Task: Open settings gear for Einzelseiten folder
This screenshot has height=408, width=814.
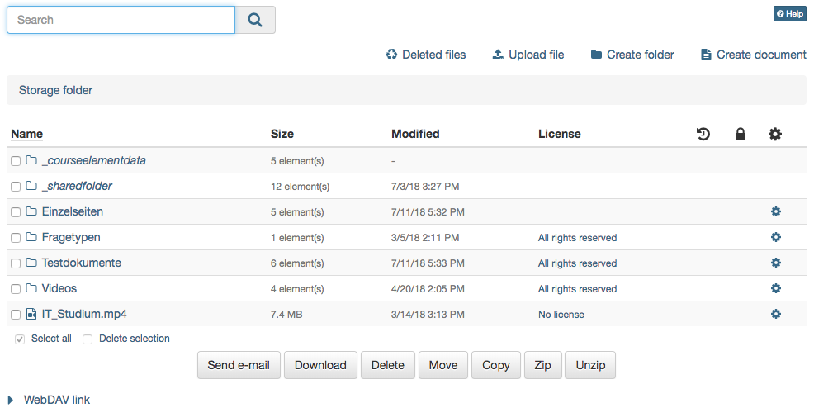Action: 775,212
